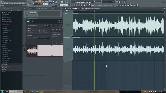Select the playlist Slip tool

[76, 8]
